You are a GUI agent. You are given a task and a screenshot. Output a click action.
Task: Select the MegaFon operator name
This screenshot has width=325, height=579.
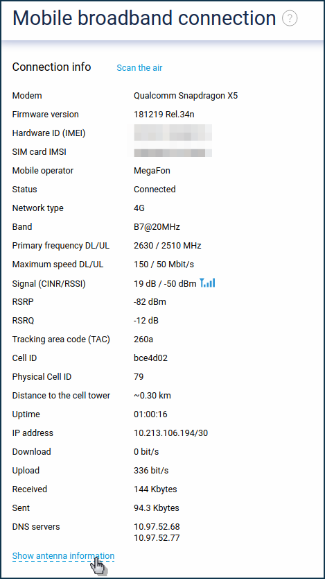point(152,171)
